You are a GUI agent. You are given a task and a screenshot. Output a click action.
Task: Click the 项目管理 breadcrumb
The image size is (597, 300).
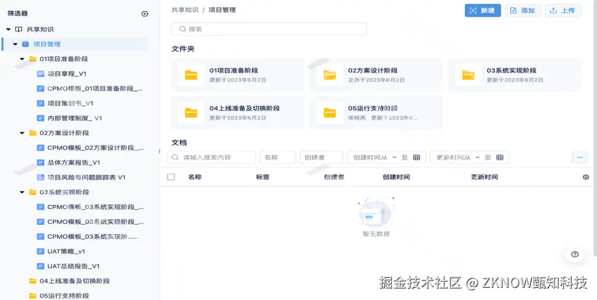coord(222,10)
